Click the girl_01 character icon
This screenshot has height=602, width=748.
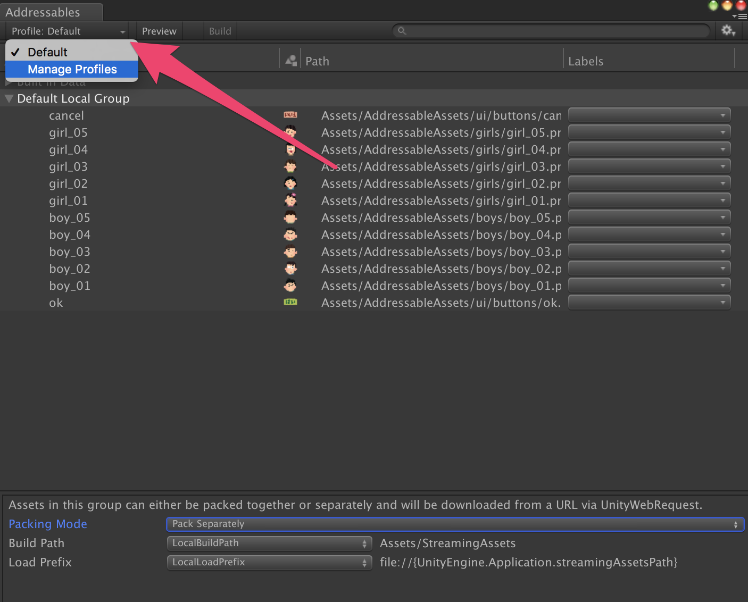pyautogui.click(x=290, y=200)
